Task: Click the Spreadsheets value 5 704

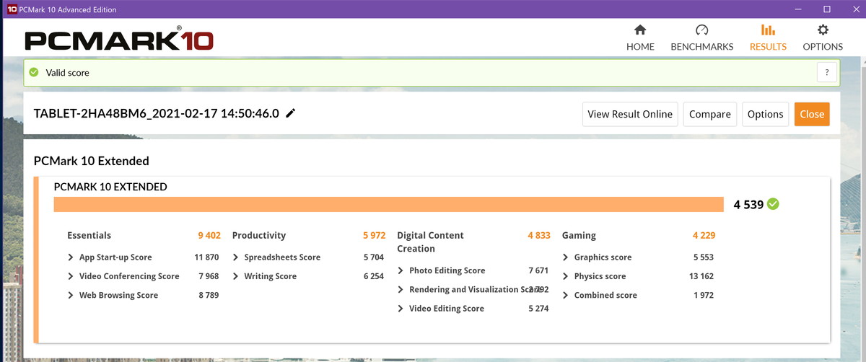Action: coord(373,257)
